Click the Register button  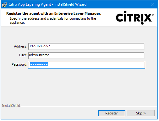pyautogui.click(x=112, y=113)
